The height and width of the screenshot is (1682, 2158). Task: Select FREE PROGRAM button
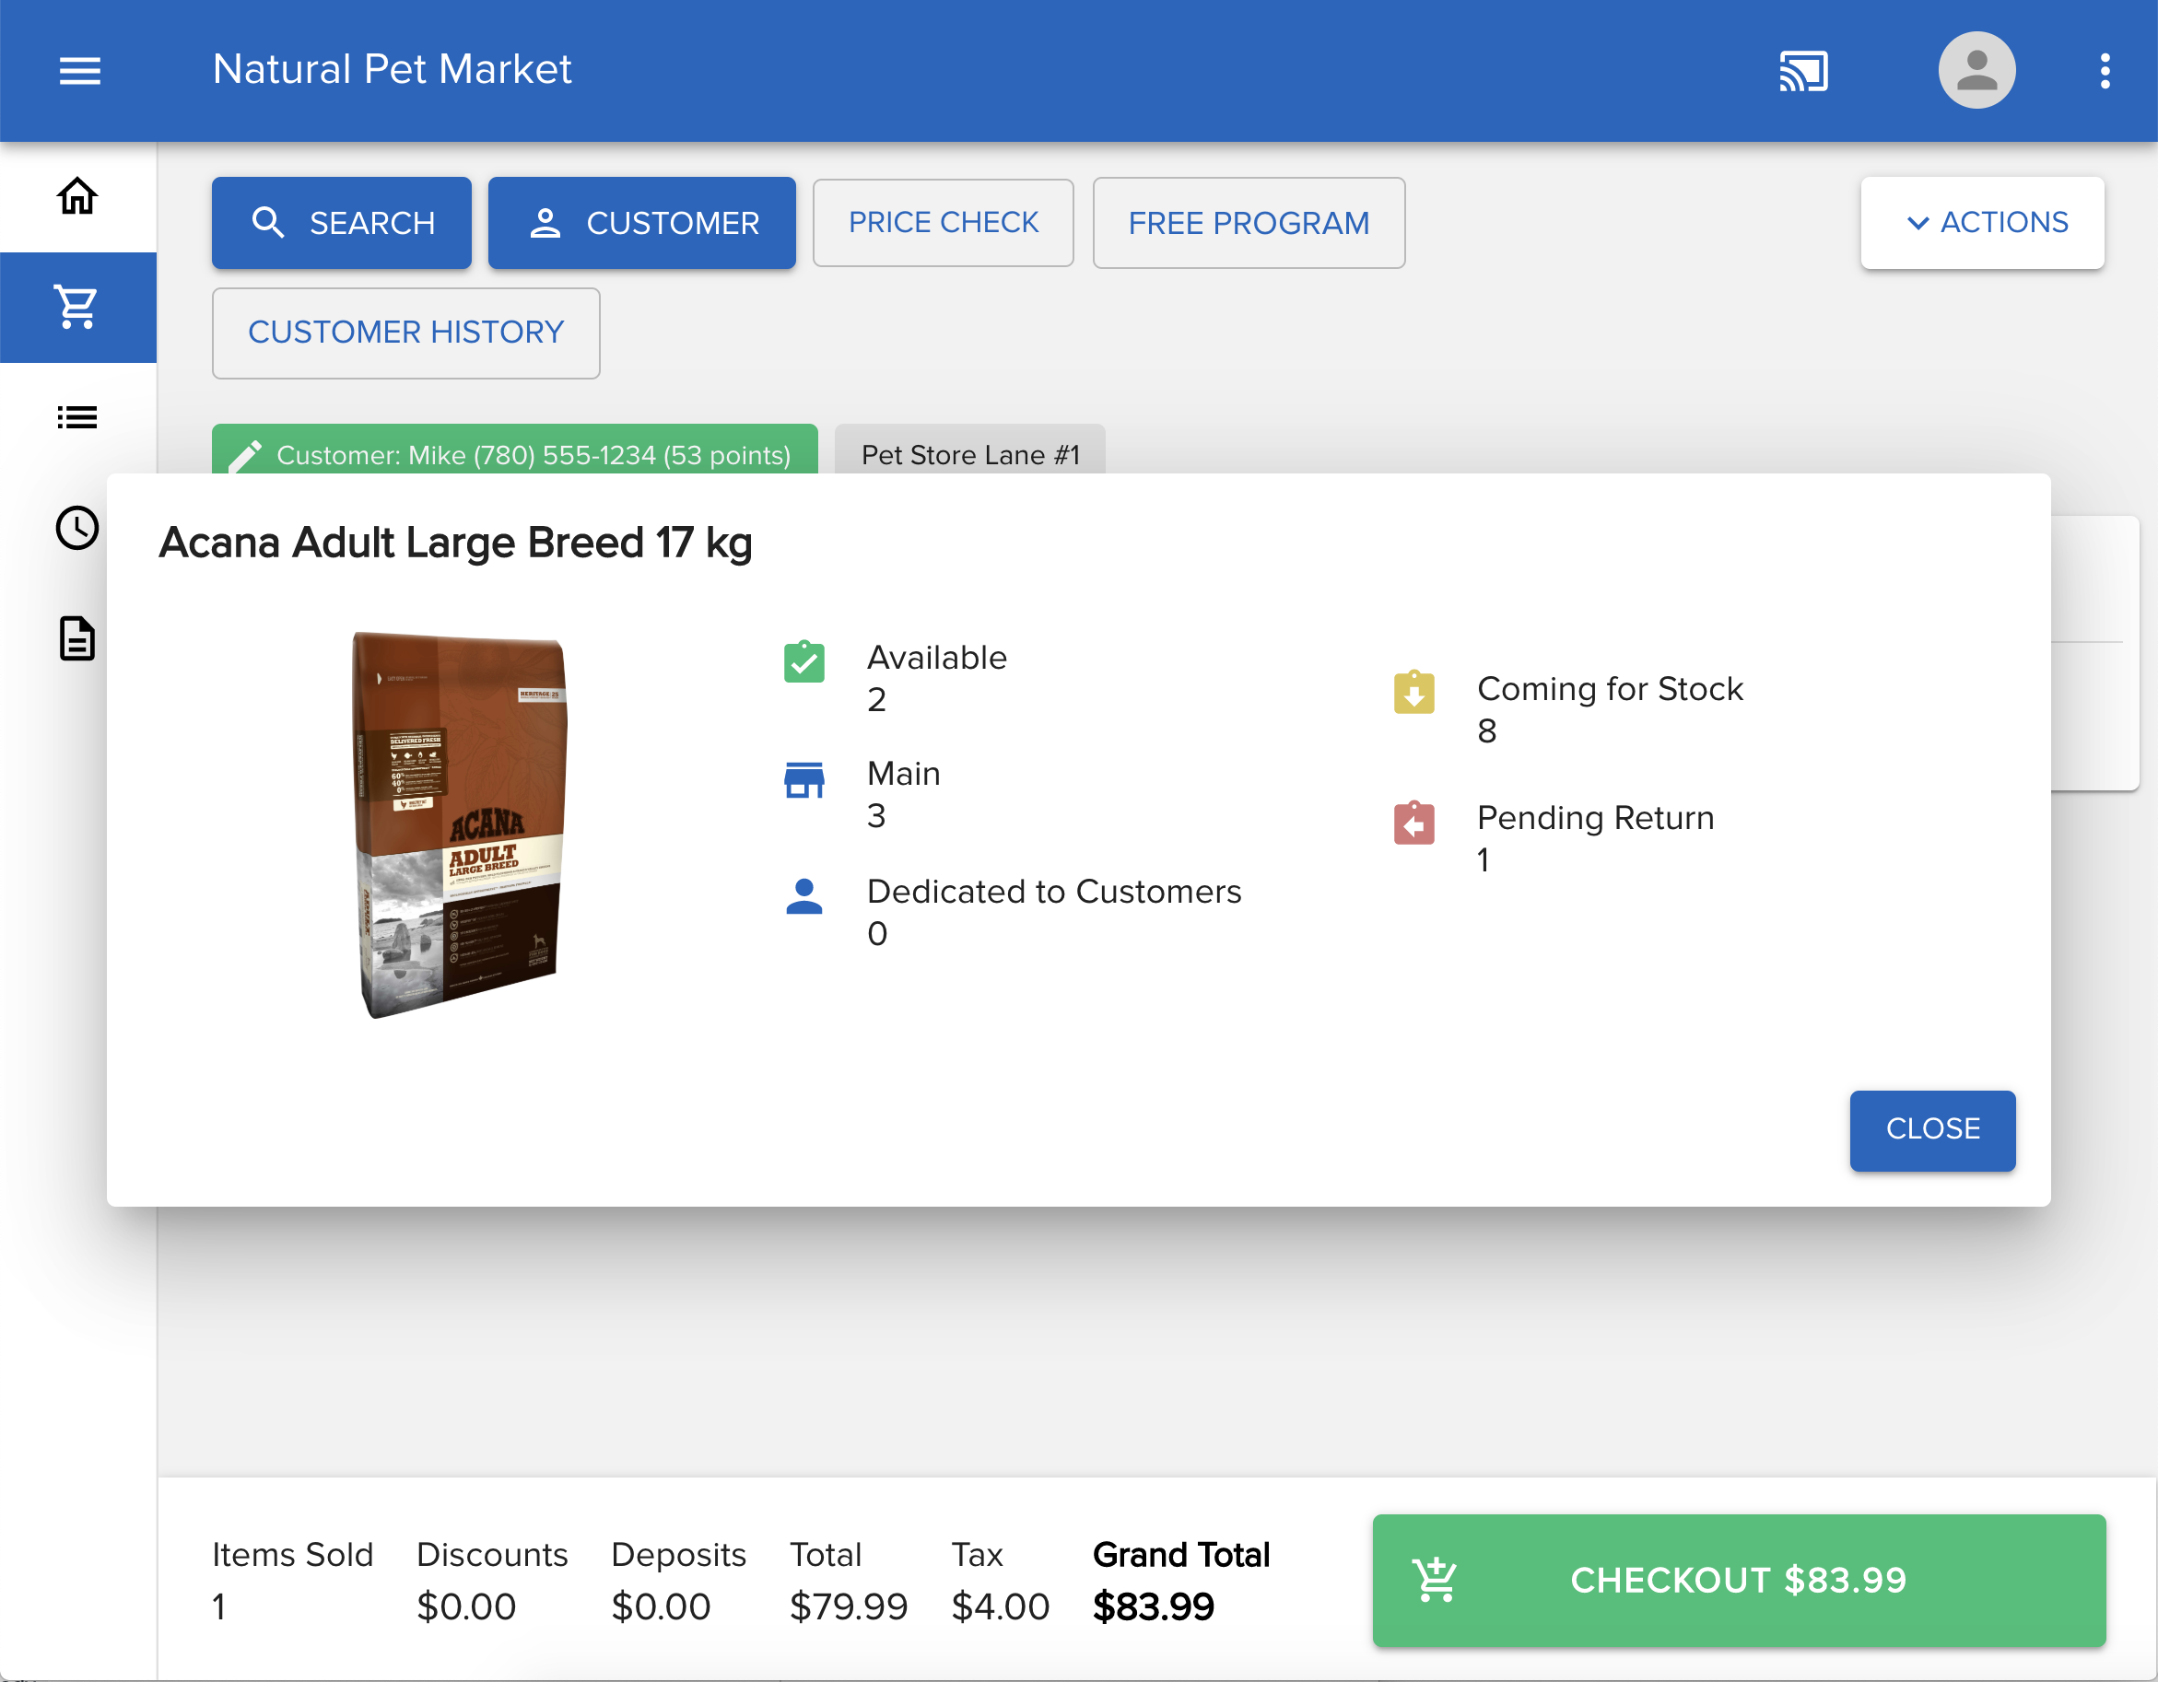point(1248,222)
